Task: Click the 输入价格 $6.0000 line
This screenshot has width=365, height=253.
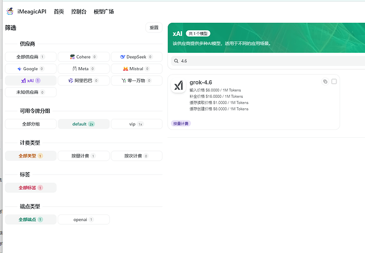Action: tap(215, 90)
